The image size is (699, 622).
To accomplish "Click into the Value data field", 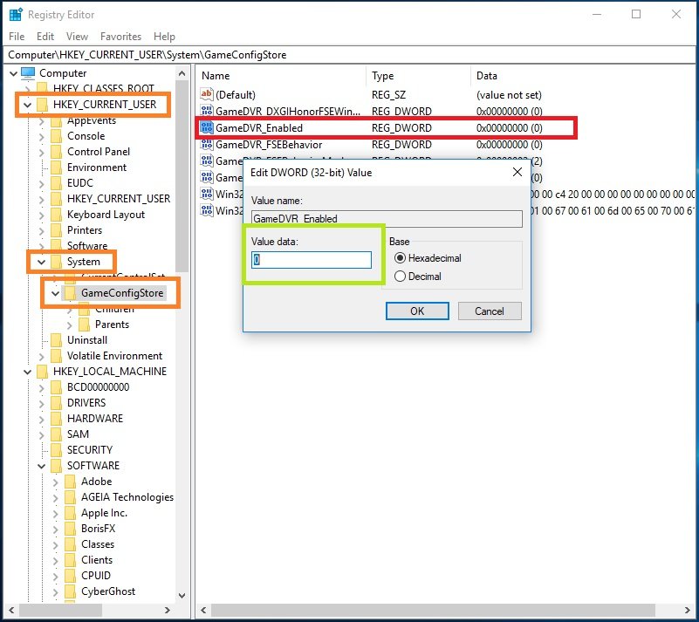I will pyautogui.click(x=312, y=260).
